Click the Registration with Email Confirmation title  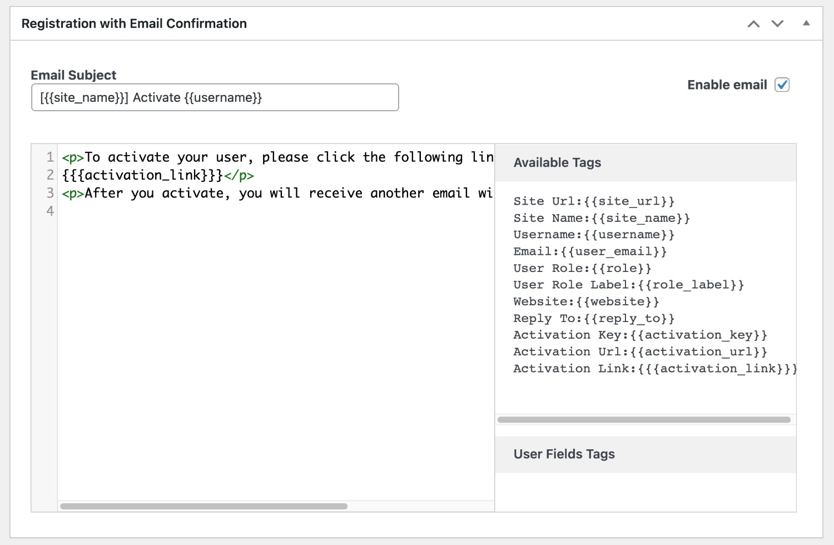coord(134,23)
